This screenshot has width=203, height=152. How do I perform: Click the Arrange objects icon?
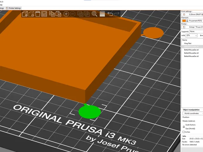click(x=44, y=14)
